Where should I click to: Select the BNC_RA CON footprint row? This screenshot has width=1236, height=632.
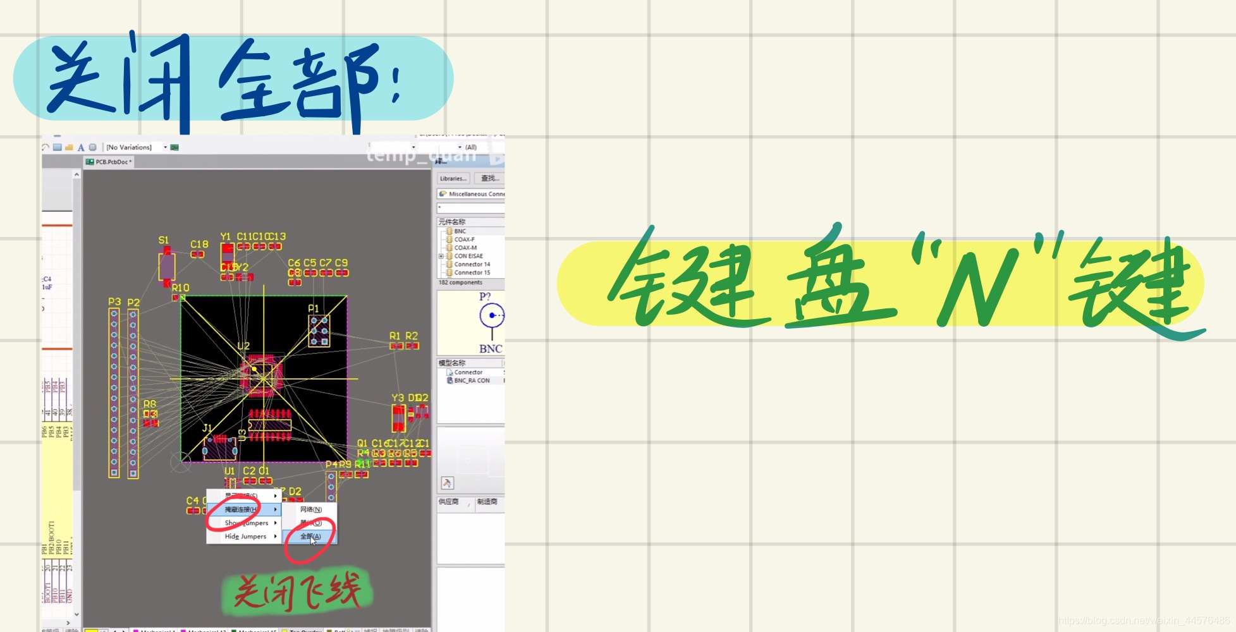(471, 380)
